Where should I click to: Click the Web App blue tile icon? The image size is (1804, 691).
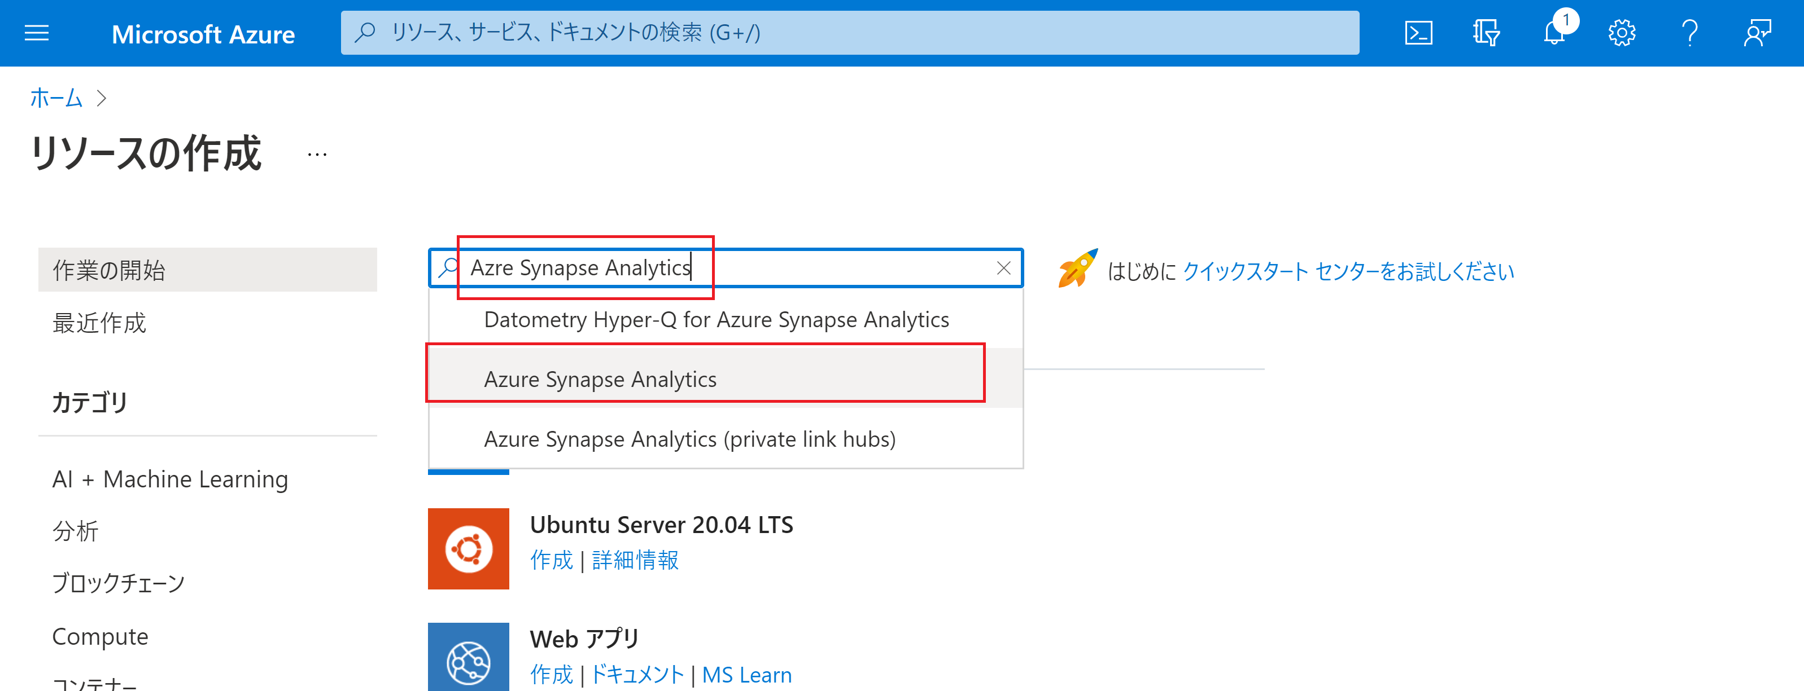[468, 657]
